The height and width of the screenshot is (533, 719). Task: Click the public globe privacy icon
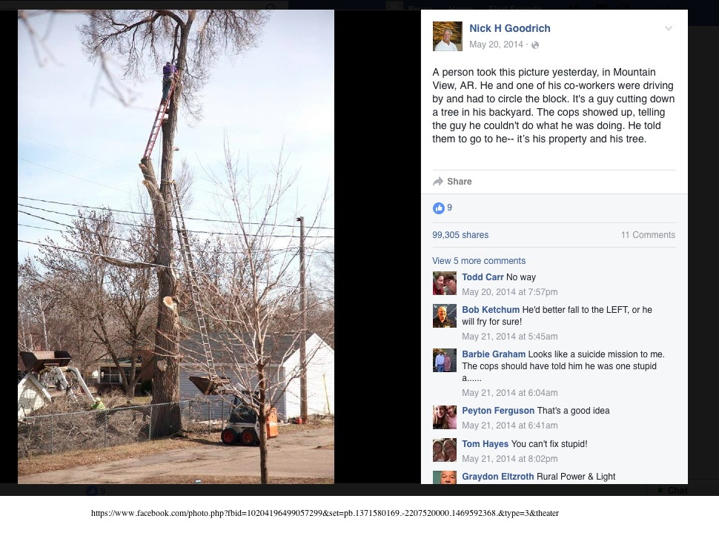(x=535, y=45)
